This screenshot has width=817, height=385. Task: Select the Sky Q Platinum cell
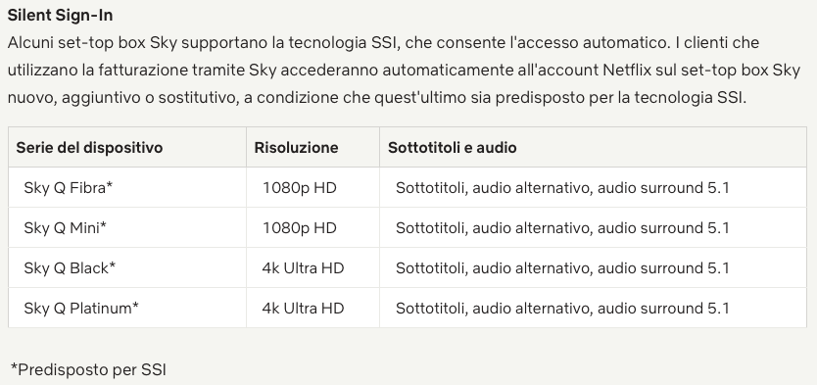tap(127, 308)
